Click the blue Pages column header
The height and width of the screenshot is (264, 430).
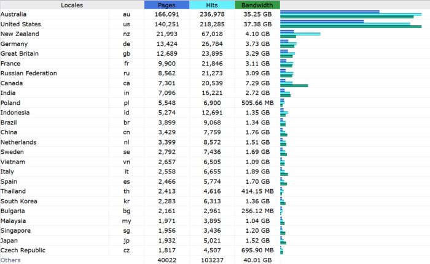(x=166, y=5)
